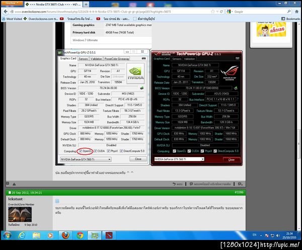This screenshot has height=250, width=302.
Task: Click the cartoon ad banner in sidebar
Action: (271, 29)
